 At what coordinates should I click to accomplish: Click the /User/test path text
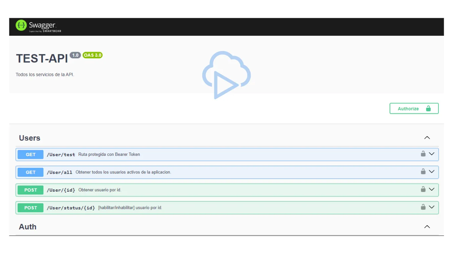click(x=61, y=155)
